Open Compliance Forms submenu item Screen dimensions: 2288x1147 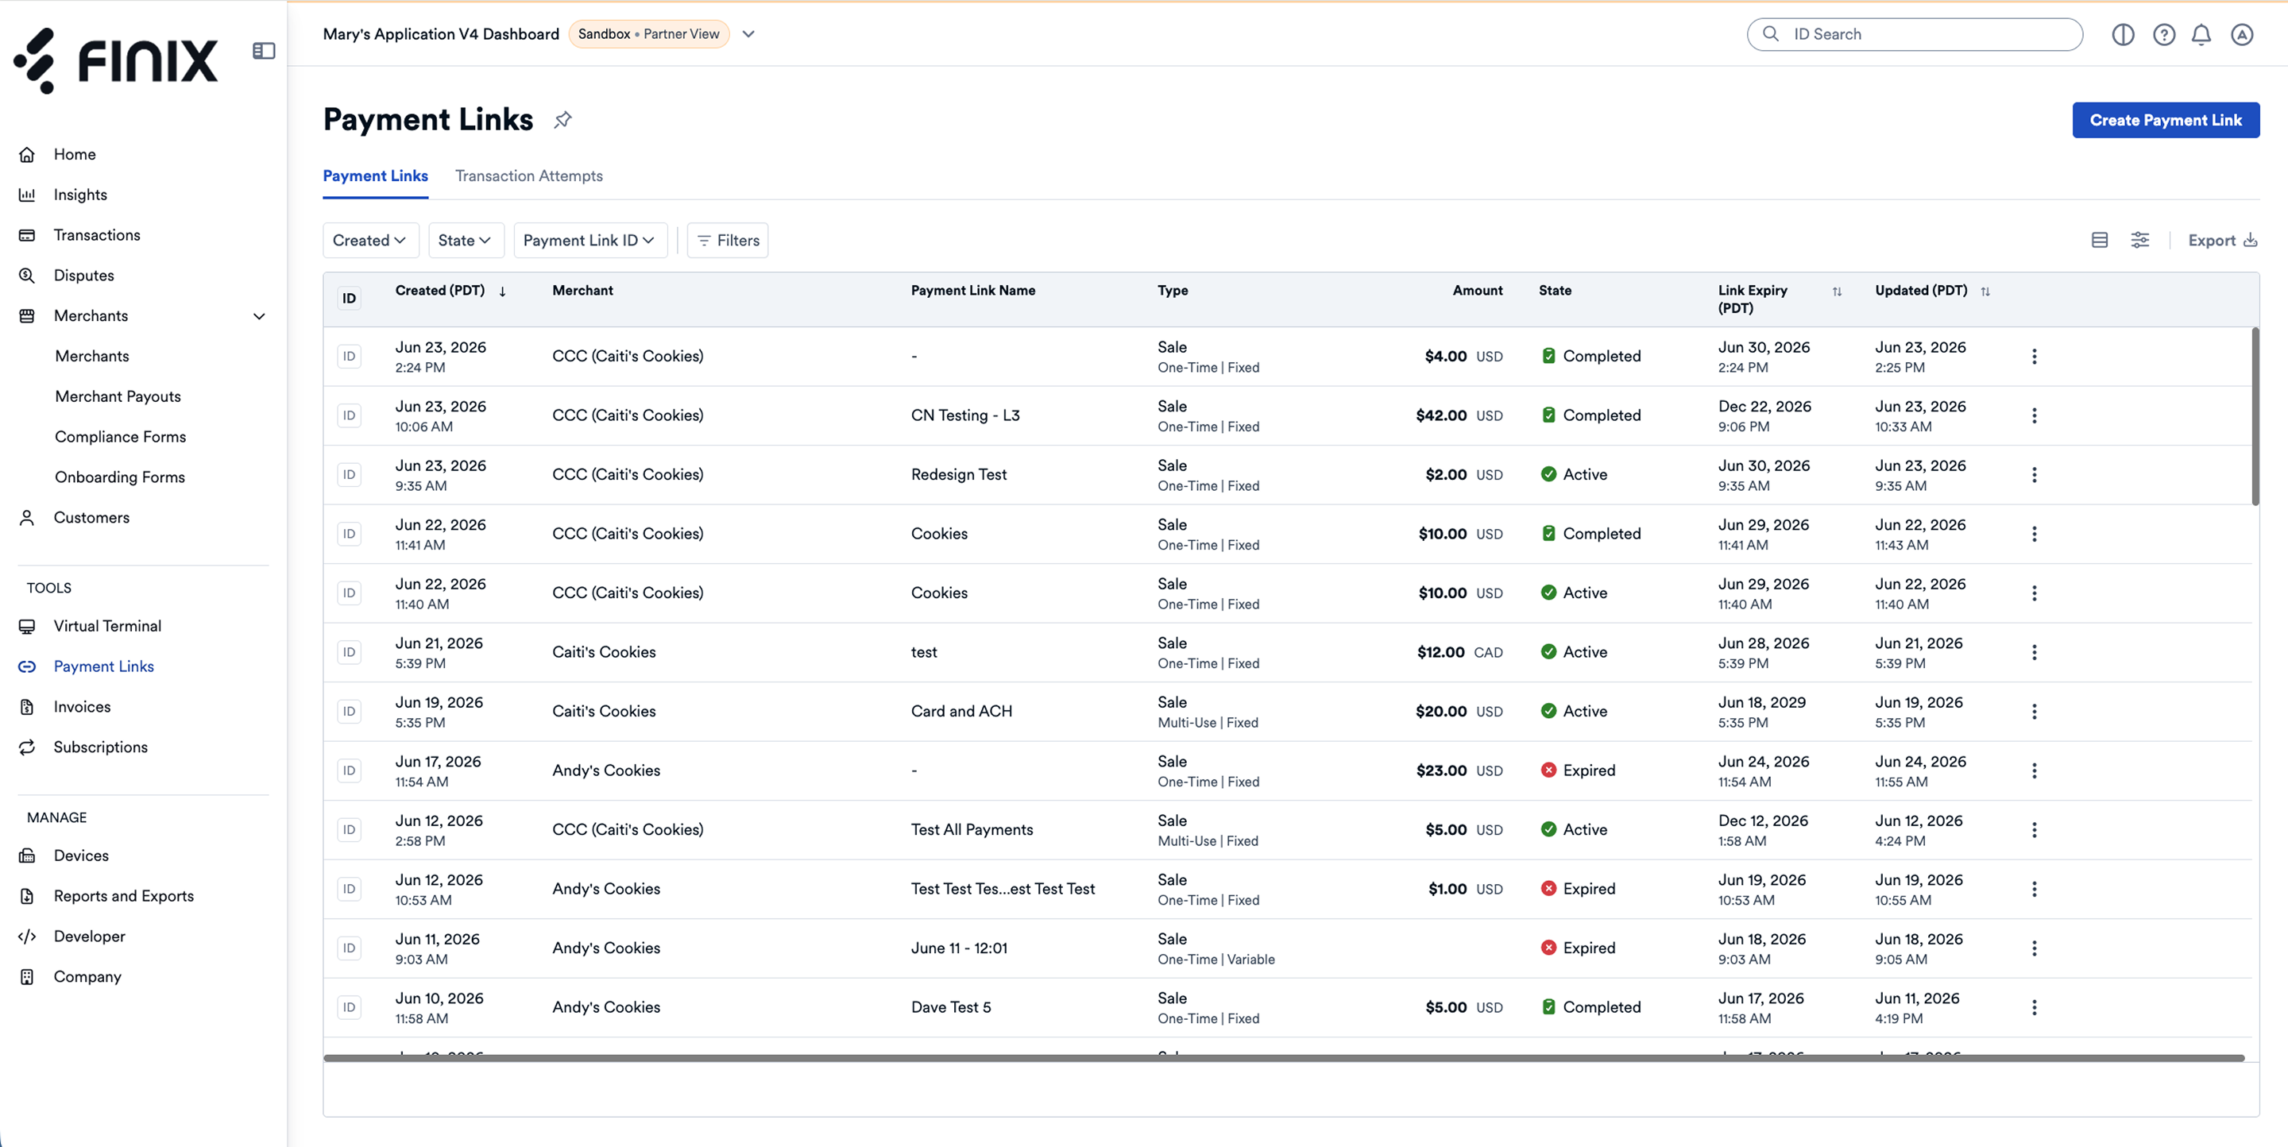(x=121, y=437)
